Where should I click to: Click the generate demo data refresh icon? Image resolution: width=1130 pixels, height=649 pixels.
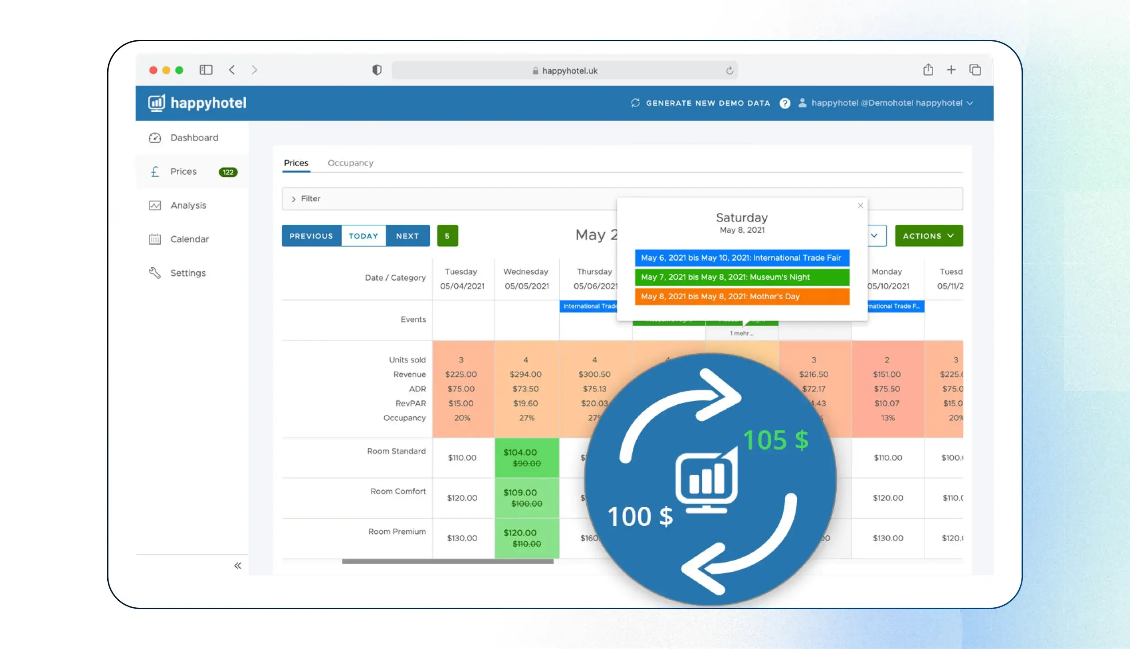point(635,103)
